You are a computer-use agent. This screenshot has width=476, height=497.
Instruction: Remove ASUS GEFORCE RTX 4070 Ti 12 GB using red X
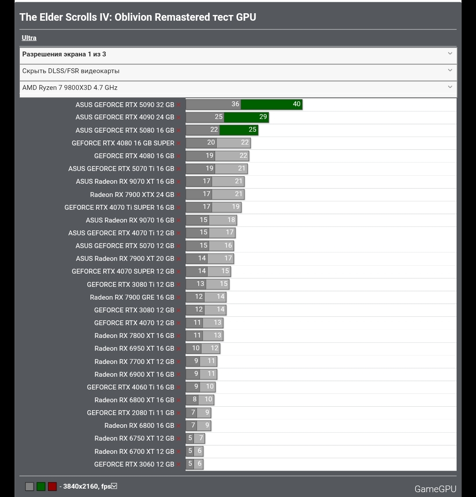click(x=178, y=233)
